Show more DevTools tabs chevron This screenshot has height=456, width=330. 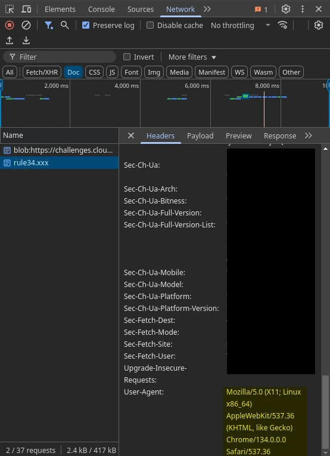pos(207,10)
